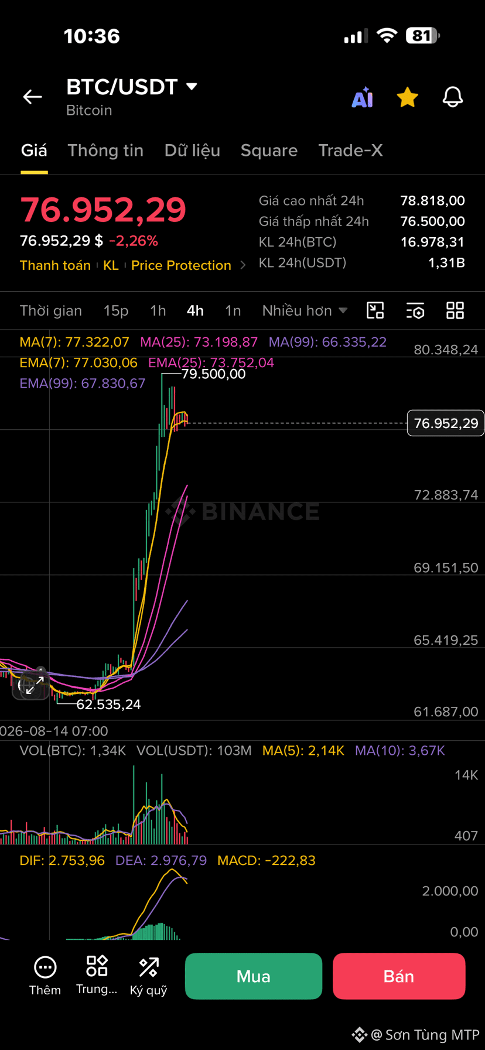This screenshot has width=485, height=1050.
Task: Open the Dữ liệu tab
Action: (192, 151)
